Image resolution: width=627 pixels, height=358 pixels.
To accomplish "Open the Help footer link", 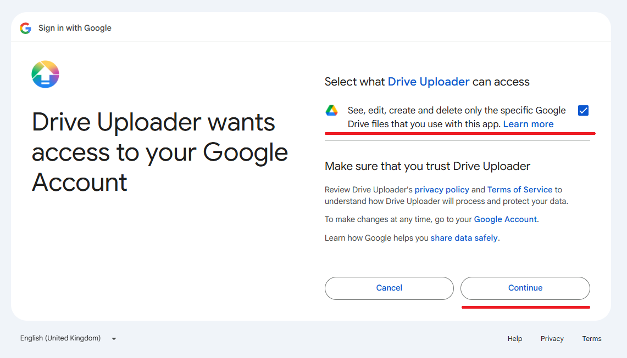I will point(515,338).
